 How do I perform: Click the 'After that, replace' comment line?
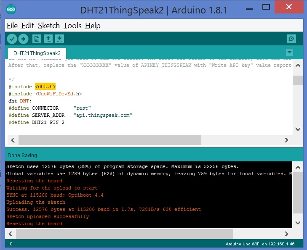point(150,65)
